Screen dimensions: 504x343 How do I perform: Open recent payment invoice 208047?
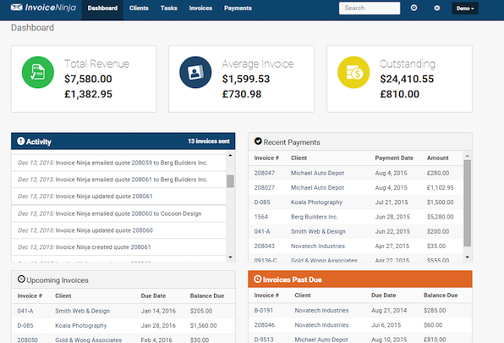point(264,173)
